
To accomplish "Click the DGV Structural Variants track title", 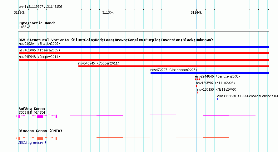I will 116,40.
